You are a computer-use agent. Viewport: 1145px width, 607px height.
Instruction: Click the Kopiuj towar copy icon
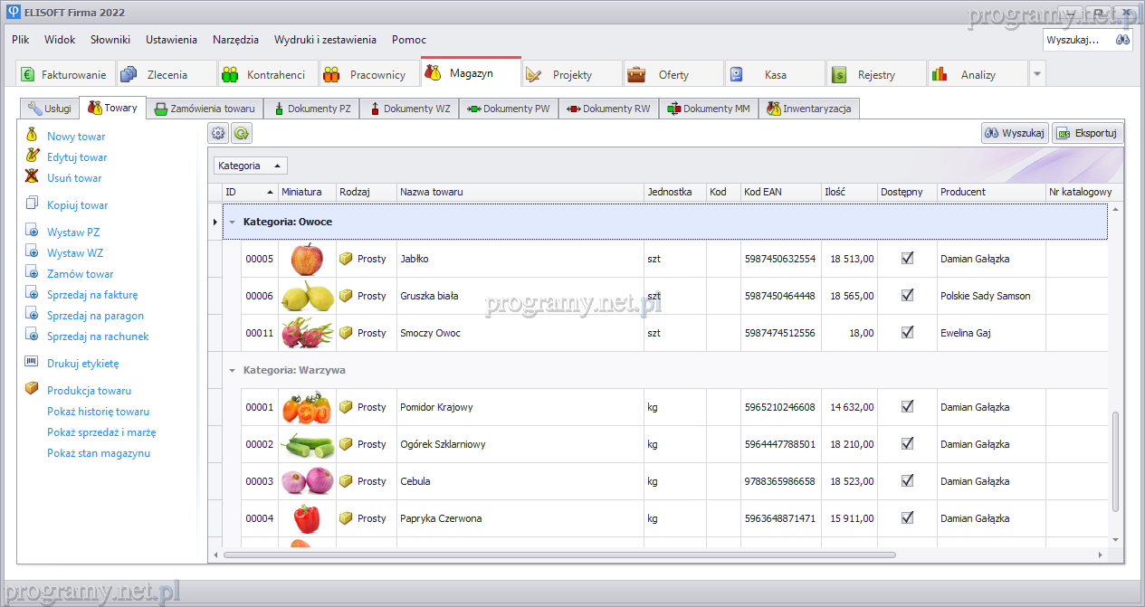[x=32, y=204]
